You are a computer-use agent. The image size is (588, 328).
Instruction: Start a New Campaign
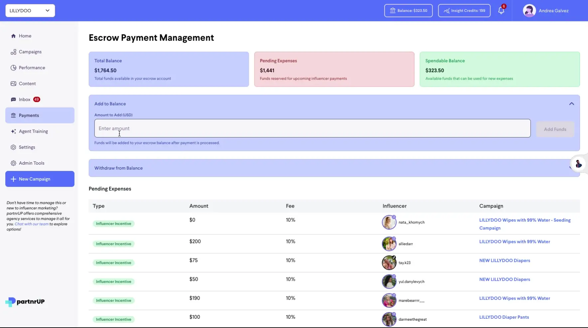click(x=40, y=179)
